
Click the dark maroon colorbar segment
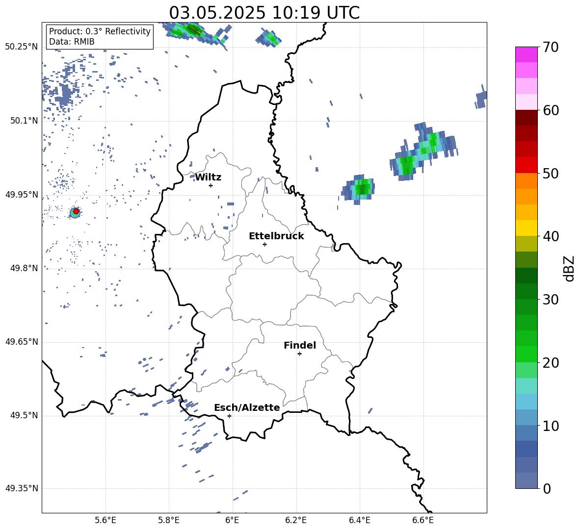[526, 118]
